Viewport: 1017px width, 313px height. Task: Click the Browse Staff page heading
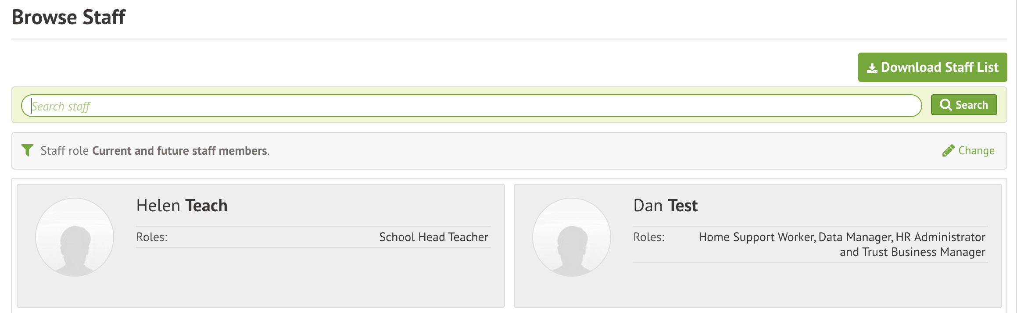[68, 18]
